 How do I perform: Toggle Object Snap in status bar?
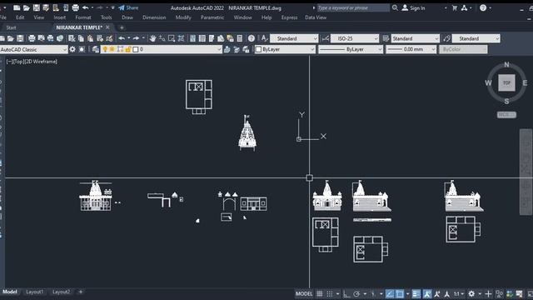click(400, 294)
